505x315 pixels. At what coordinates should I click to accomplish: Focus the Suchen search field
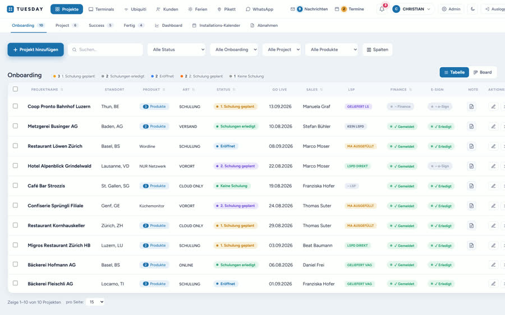(x=105, y=49)
